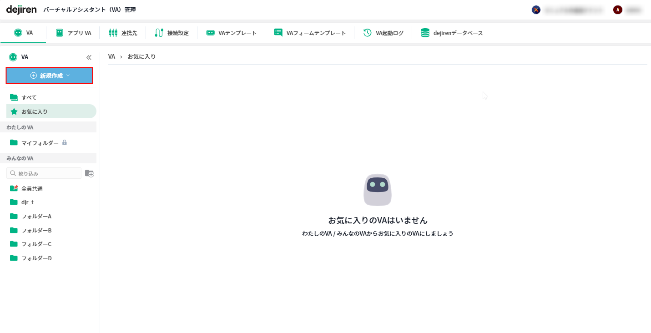This screenshot has width=651, height=333.
Task: Open the djr_t folder
Action: [x=27, y=202]
